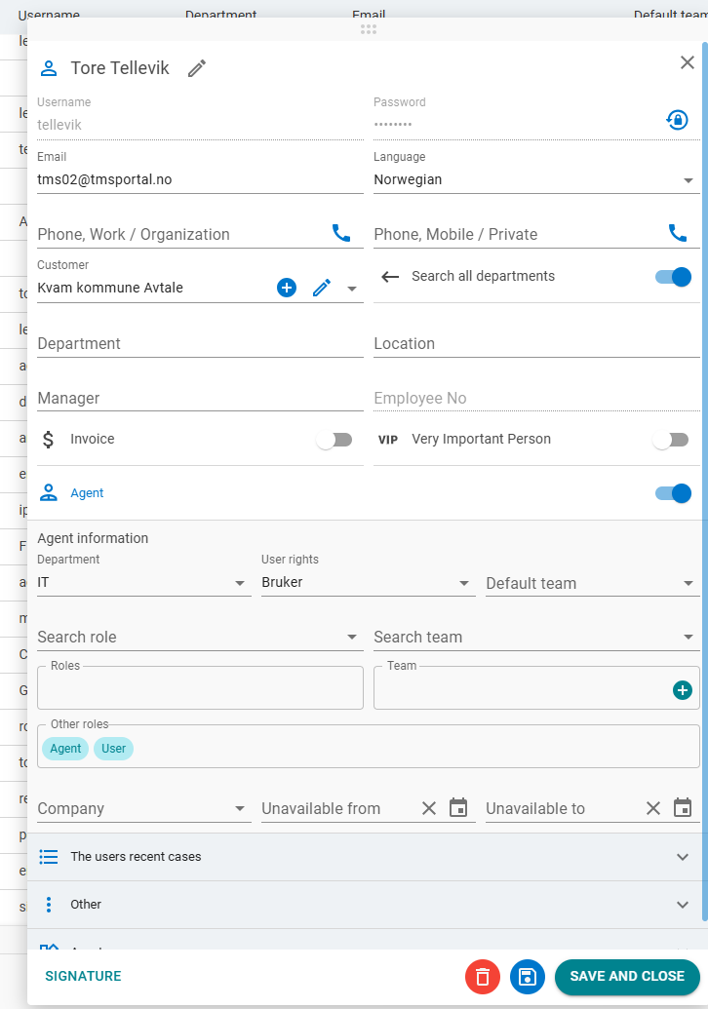Expand The users recent cases section
This screenshot has width=708, height=1009.
368,857
